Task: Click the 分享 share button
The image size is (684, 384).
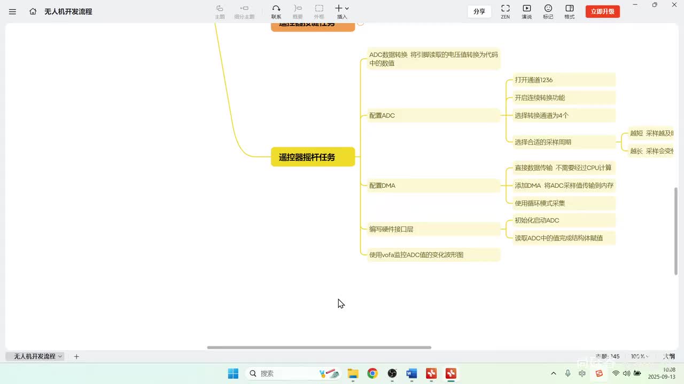Action: [x=479, y=11]
